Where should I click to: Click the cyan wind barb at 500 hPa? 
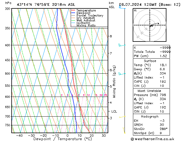[x=122, y=74]
